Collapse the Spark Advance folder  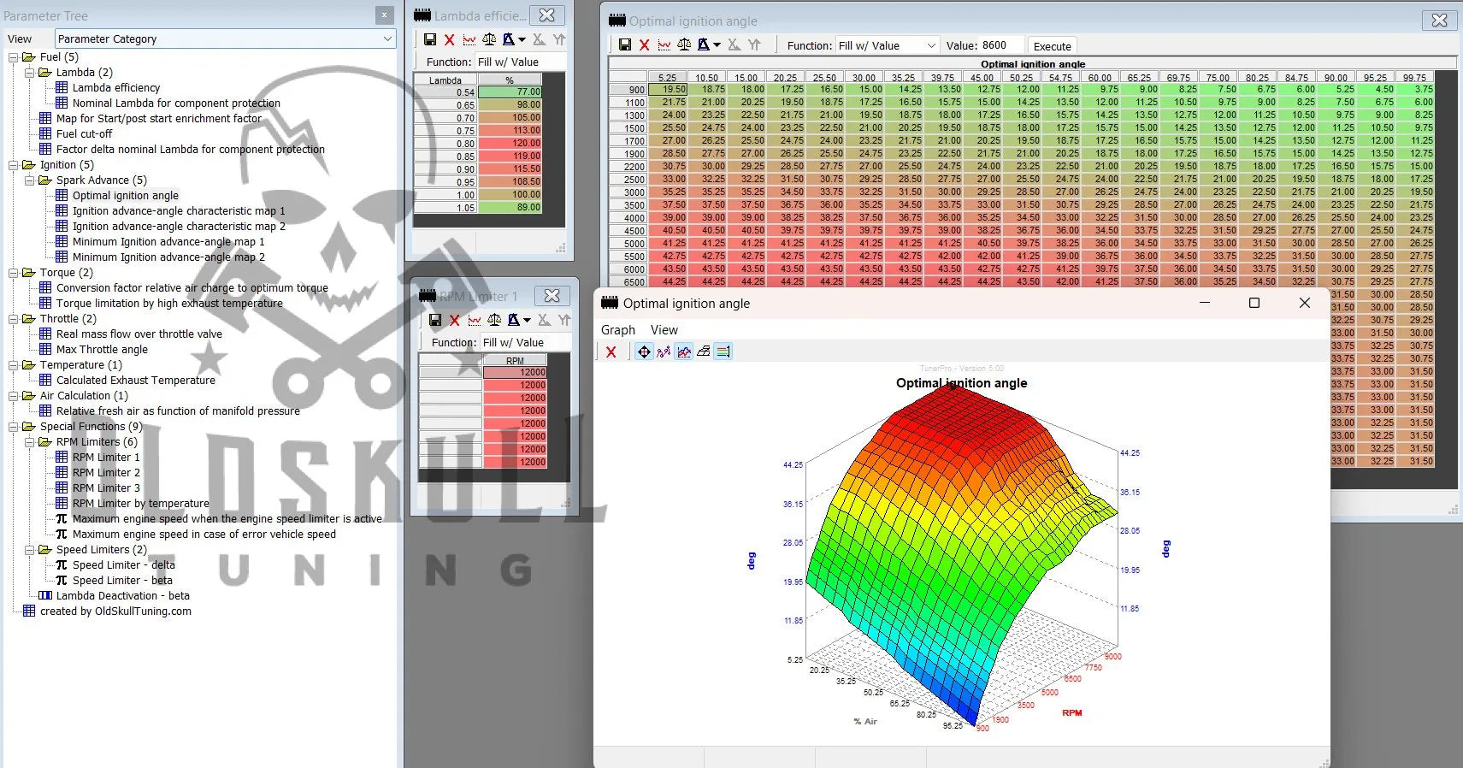click(x=30, y=180)
